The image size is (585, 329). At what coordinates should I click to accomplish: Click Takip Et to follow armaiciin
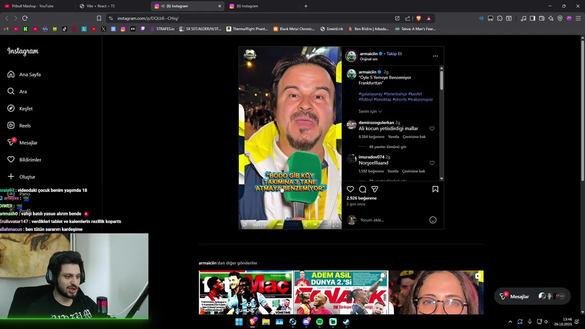394,54
